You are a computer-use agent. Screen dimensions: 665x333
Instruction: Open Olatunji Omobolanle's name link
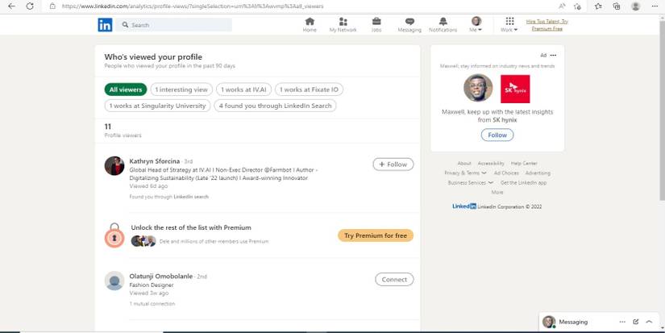coord(161,277)
